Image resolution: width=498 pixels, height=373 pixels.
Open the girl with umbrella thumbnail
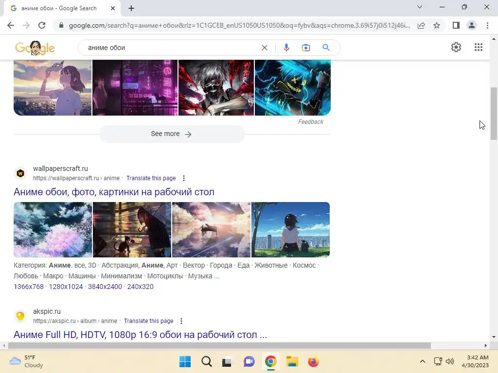click(x=132, y=230)
